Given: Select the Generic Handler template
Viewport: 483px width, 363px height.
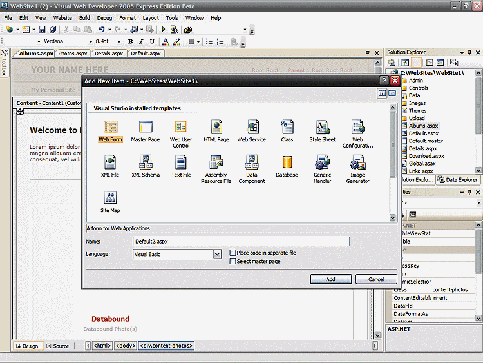Looking at the screenshot, I should coord(323,170).
